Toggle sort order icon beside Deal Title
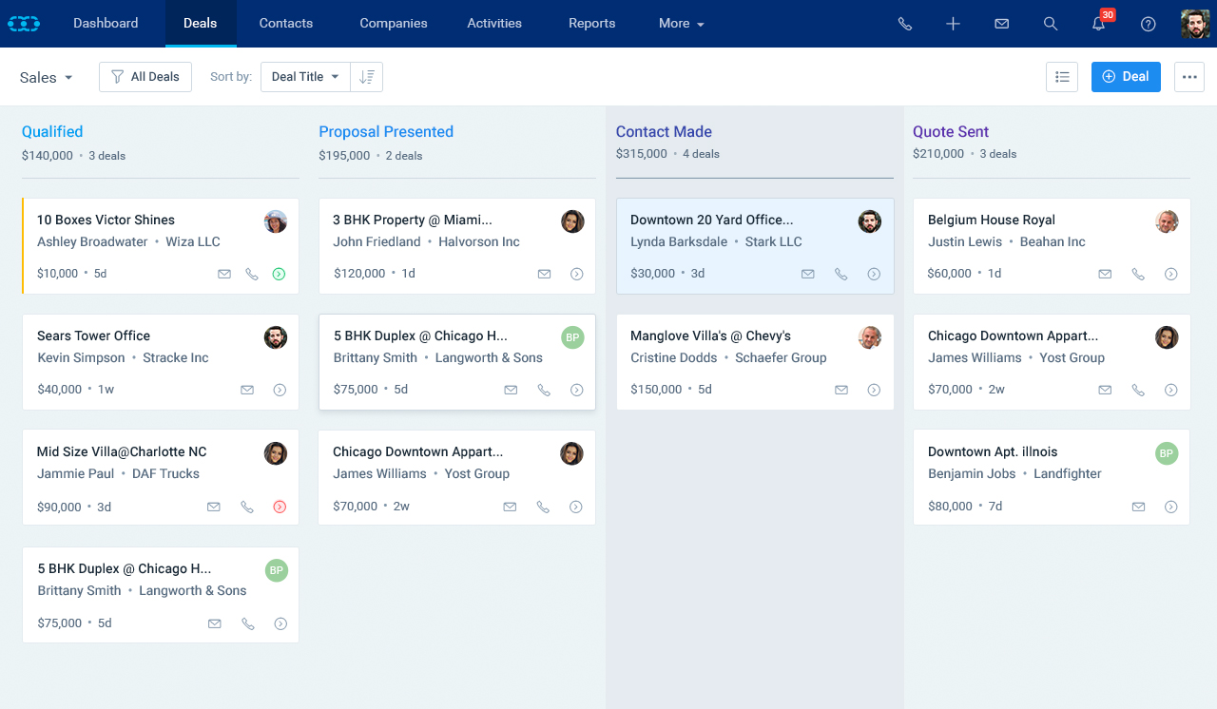This screenshot has height=709, width=1217. [x=367, y=77]
